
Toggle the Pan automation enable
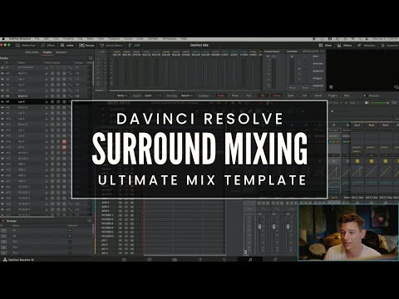tap(249, 96)
